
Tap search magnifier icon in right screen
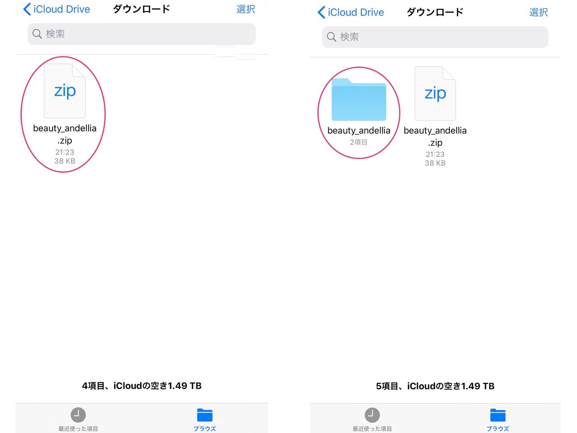click(x=331, y=37)
